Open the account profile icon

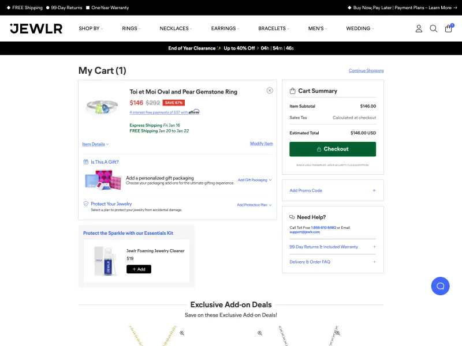(x=419, y=28)
